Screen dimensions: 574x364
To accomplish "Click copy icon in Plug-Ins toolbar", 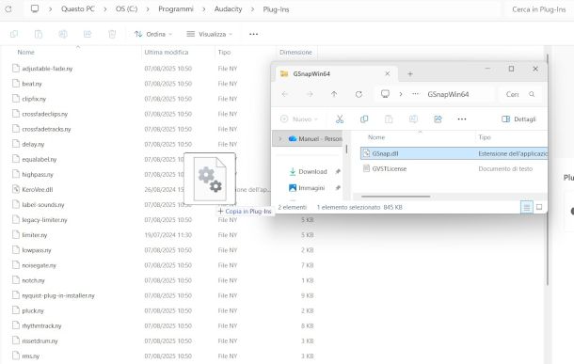I will click(x=14, y=34).
